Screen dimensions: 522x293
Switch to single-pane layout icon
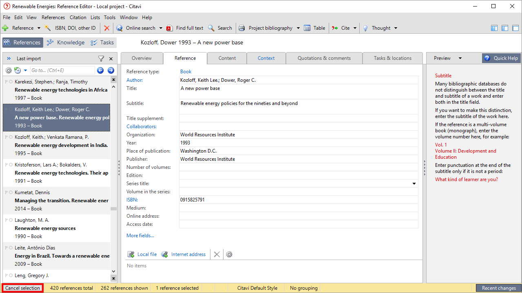[x=515, y=28]
